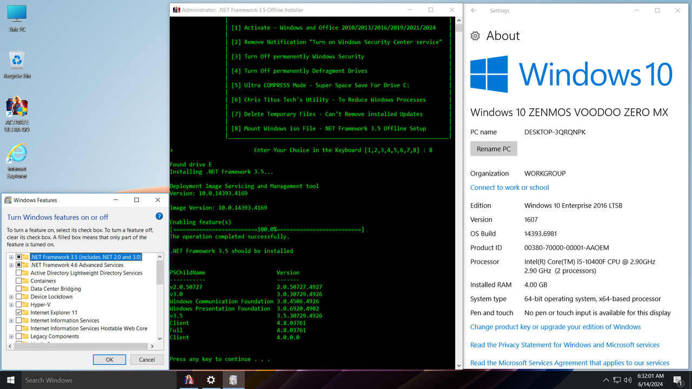Open Settings gear icon in taskbar

pyautogui.click(x=211, y=380)
